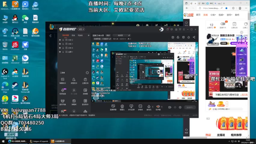Toggle the 直播开关 switch on Douyu page
Screen dimensions: 256x144
pyautogui.click(x=223, y=24)
